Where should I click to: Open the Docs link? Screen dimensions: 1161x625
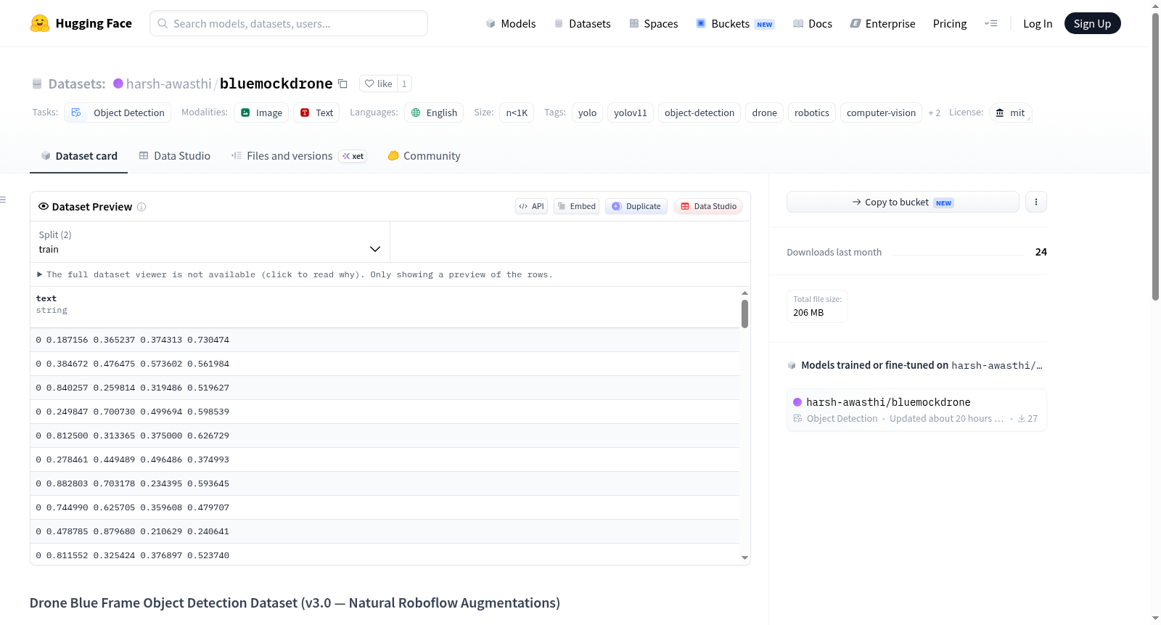click(813, 23)
